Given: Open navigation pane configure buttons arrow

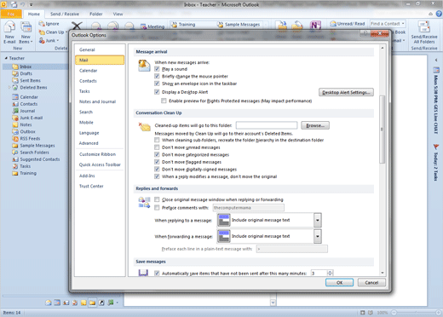Looking at the screenshot, I should 117,303.
